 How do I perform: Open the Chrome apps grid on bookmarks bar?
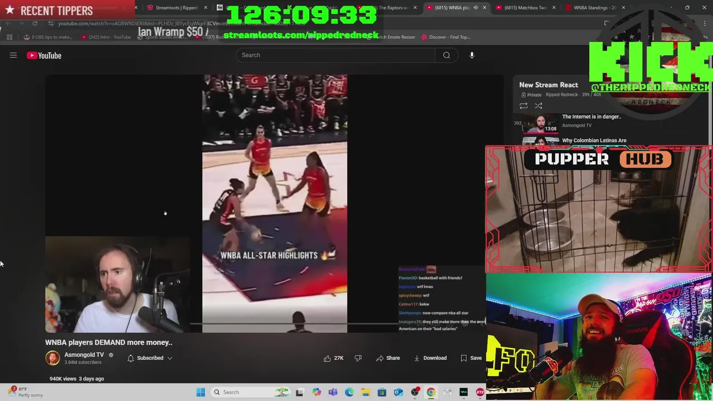pyautogui.click(x=9, y=37)
